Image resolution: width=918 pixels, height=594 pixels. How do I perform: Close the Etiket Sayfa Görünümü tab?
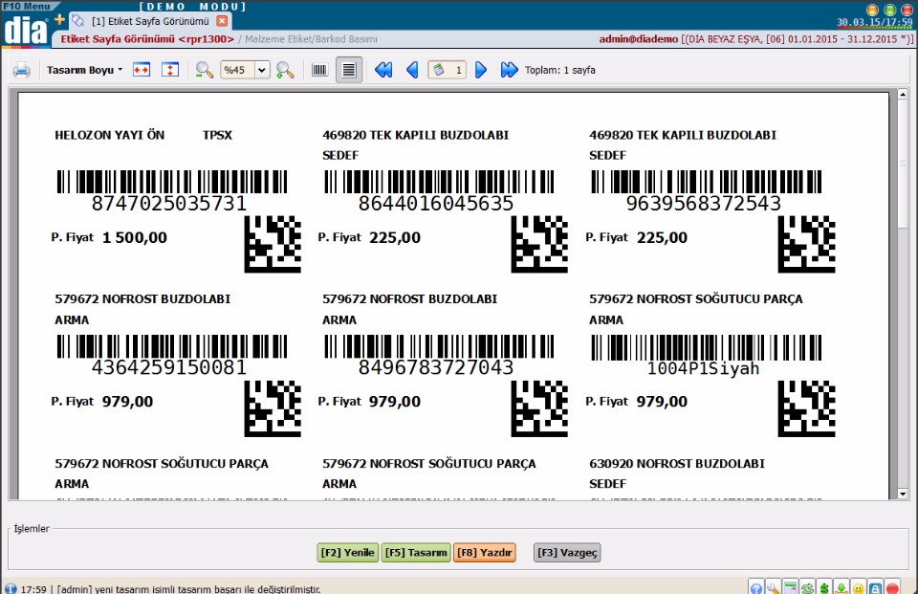[x=222, y=21]
